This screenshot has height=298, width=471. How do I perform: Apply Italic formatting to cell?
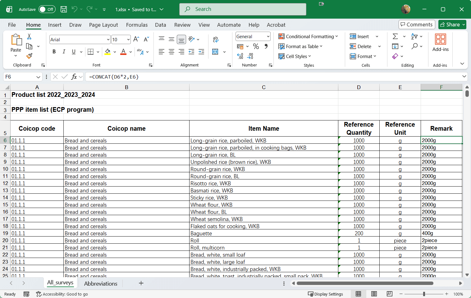click(x=64, y=52)
